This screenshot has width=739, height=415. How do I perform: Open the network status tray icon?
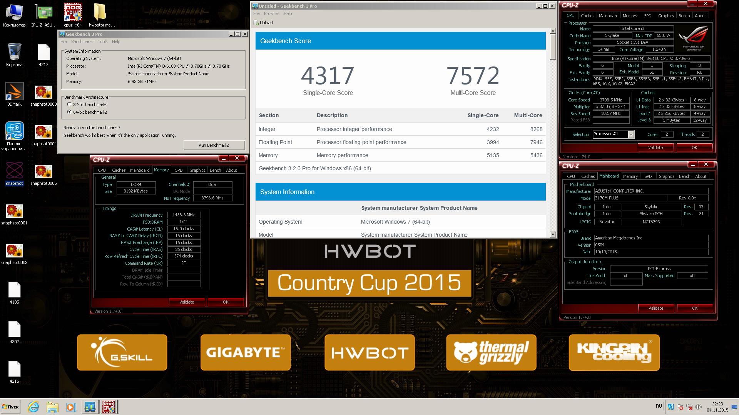pos(689,407)
